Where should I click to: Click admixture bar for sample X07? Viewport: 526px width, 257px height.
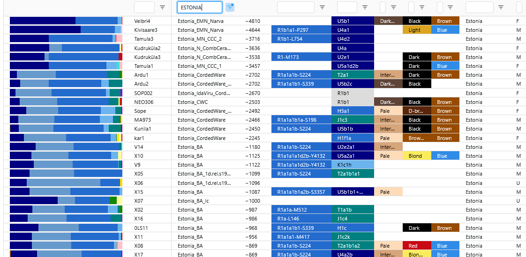[x=66, y=201]
